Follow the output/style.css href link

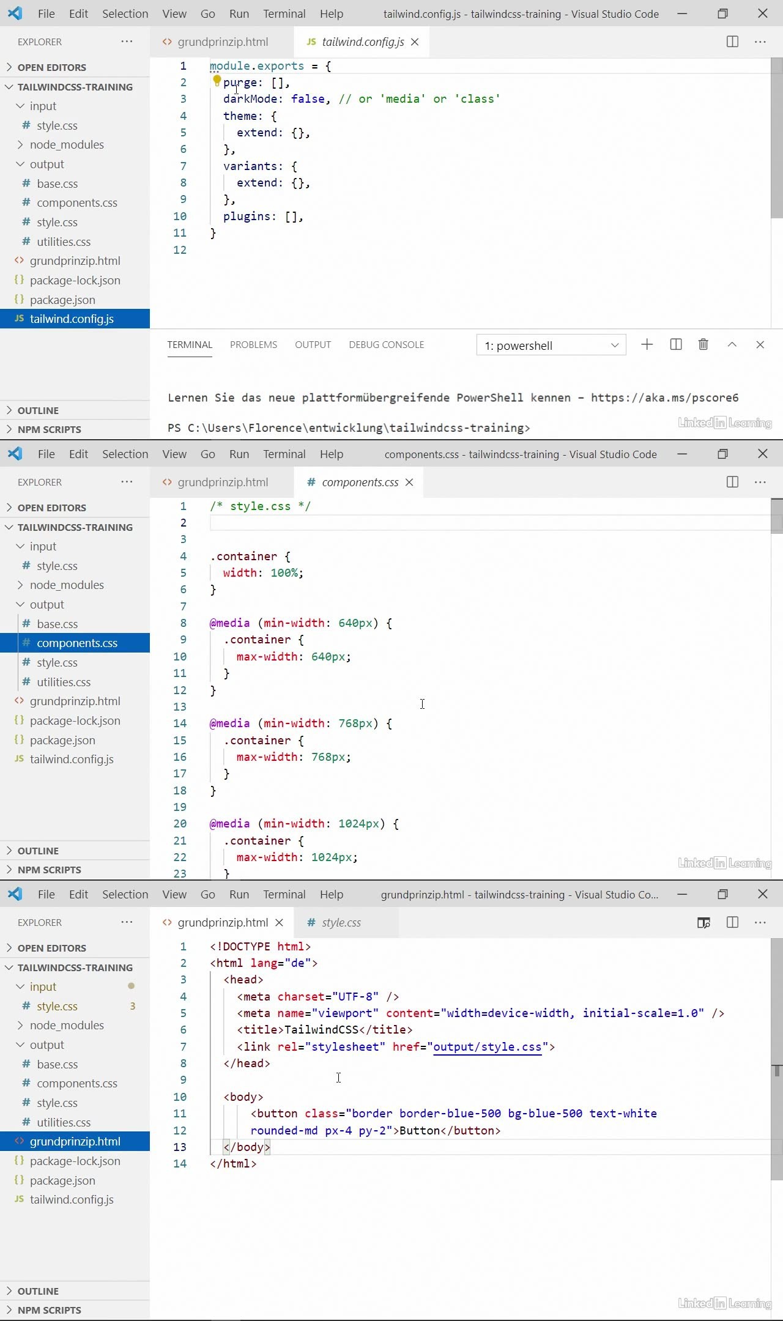(487, 1047)
